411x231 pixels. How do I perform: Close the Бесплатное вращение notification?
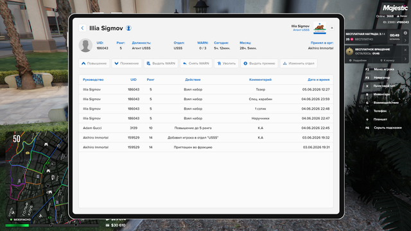pyautogui.click(x=405, y=50)
